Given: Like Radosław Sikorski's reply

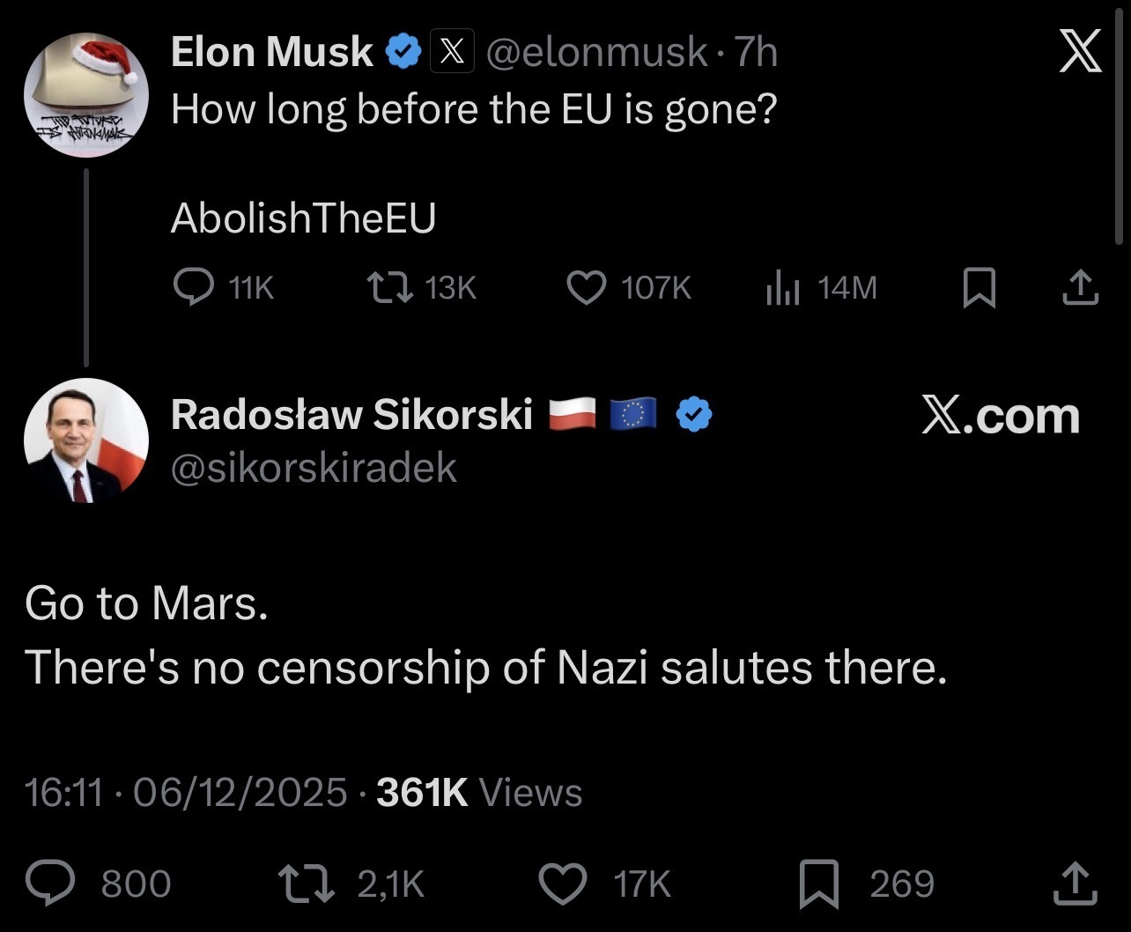Looking at the screenshot, I should point(564,884).
